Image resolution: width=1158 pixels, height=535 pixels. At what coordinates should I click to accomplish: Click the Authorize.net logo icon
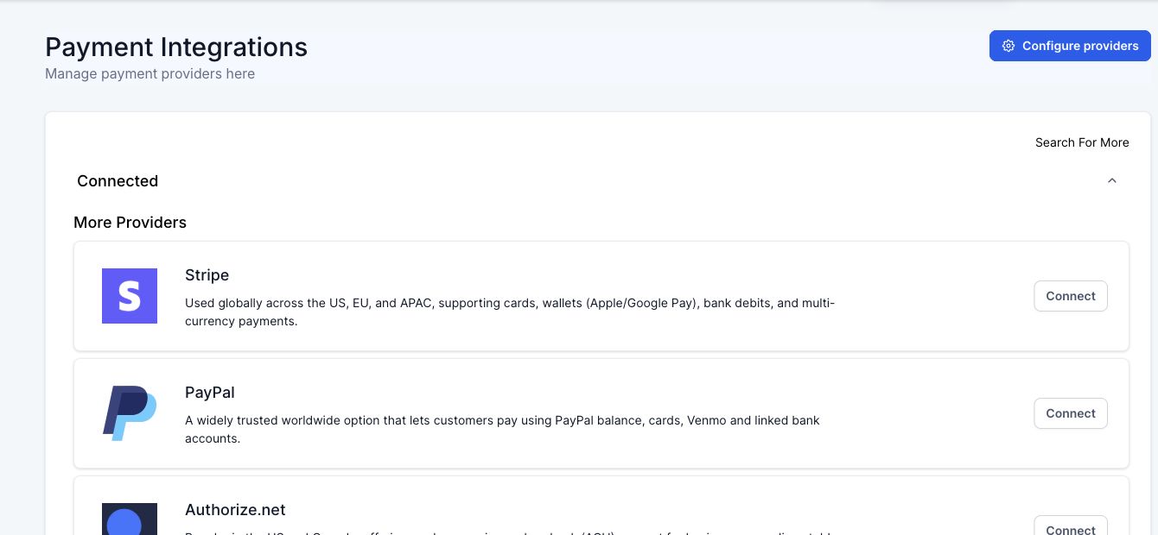(130, 519)
